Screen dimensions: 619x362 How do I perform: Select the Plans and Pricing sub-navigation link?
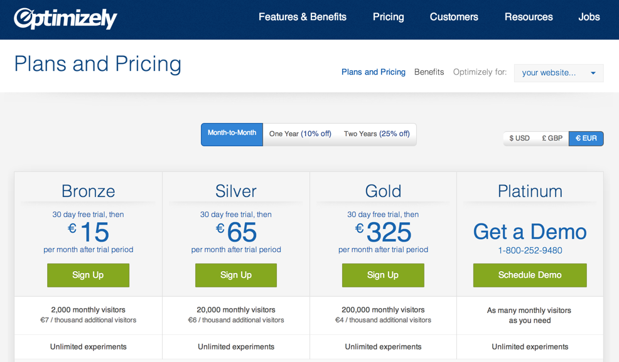(374, 72)
